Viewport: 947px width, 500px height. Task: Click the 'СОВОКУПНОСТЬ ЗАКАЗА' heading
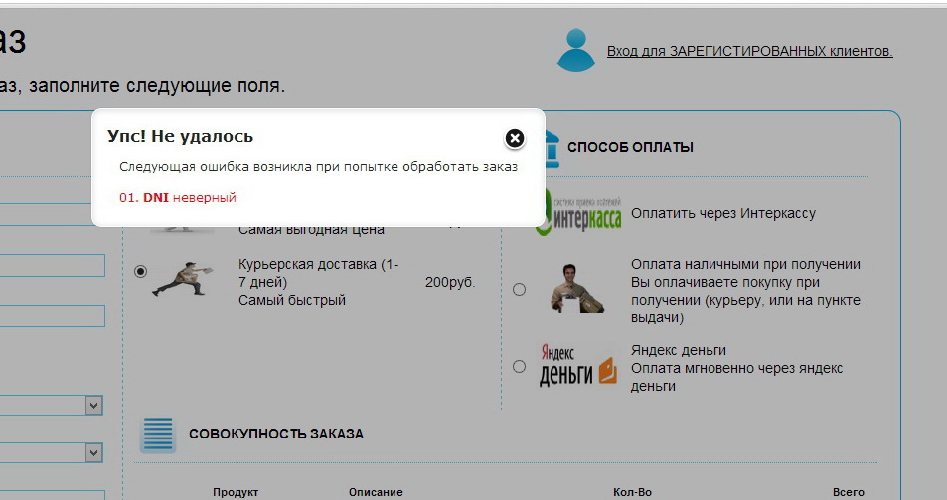point(276,434)
